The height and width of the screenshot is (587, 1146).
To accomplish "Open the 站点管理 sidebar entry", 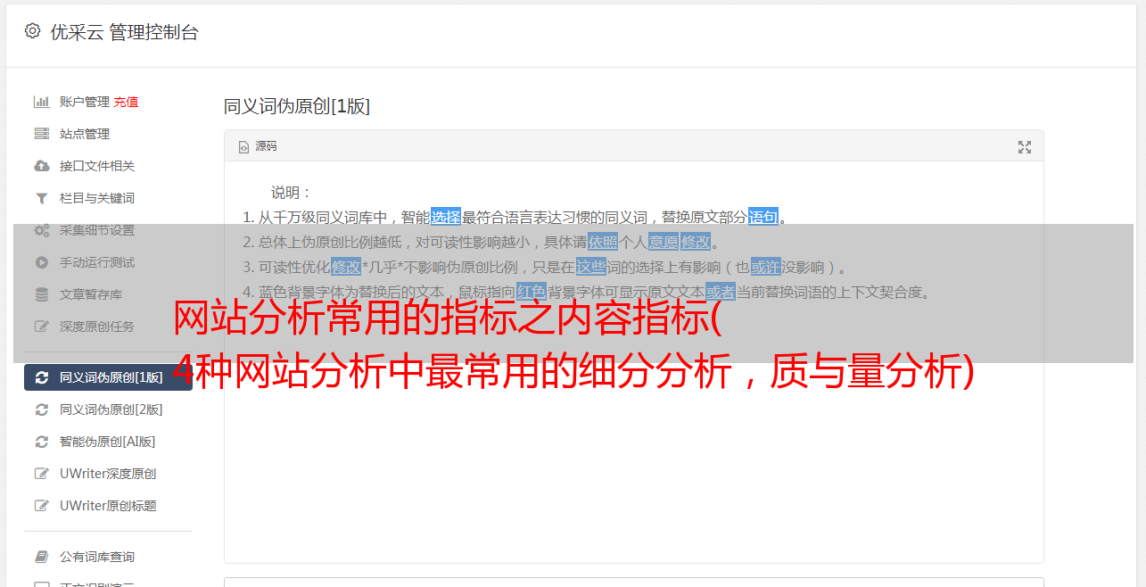I will [85, 134].
